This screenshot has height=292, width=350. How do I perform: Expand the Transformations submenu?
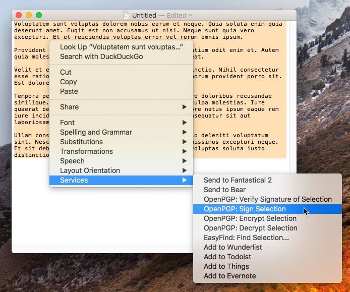pos(121,151)
